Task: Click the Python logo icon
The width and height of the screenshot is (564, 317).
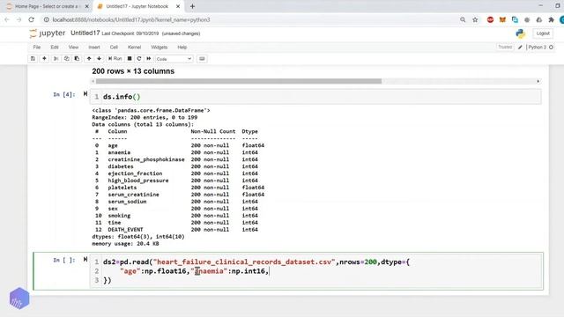Action: click(521, 33)
